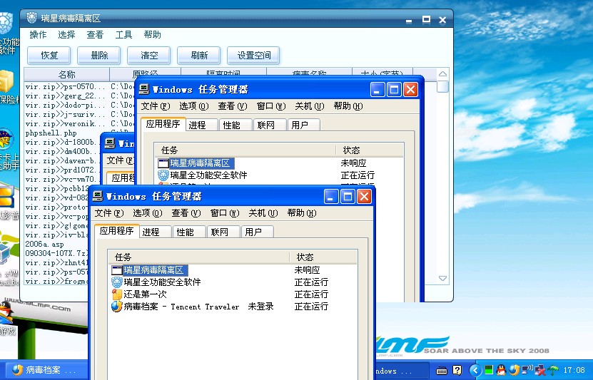Select 2006a.asp row in quarantine list
The width and height of the screenshot is (593, 380).
click(x=45, y=244)
